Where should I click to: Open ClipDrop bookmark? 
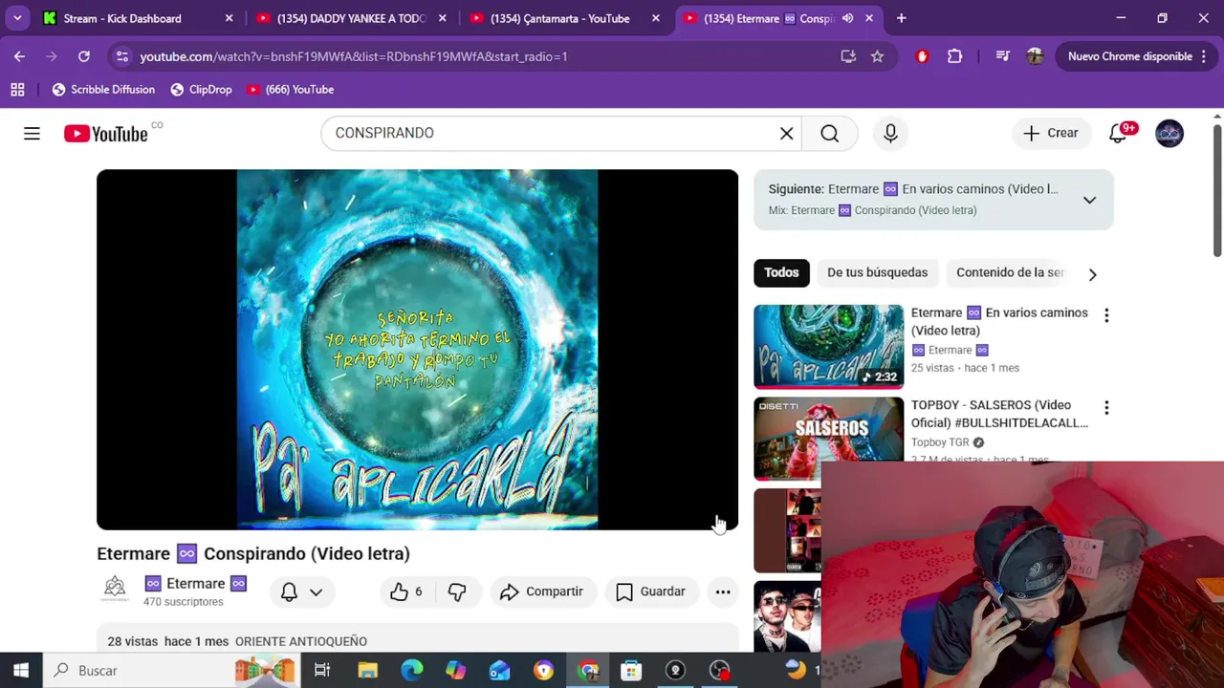(201, 90)
